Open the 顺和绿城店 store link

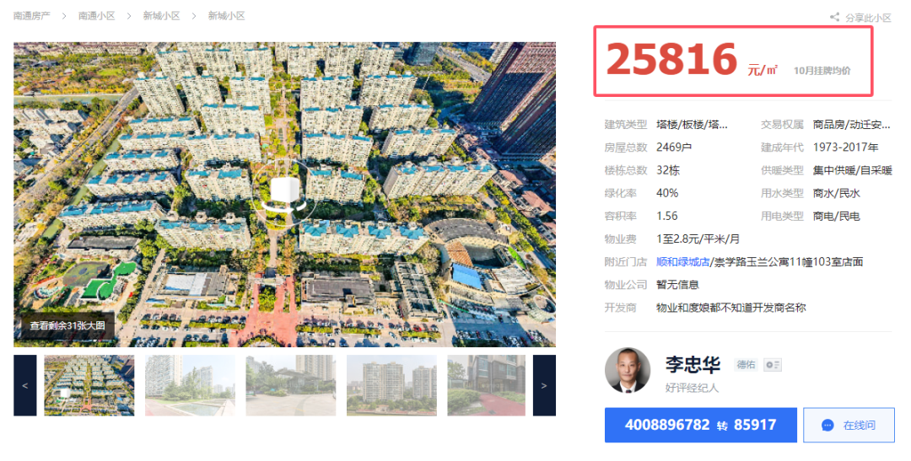[682, 262]
